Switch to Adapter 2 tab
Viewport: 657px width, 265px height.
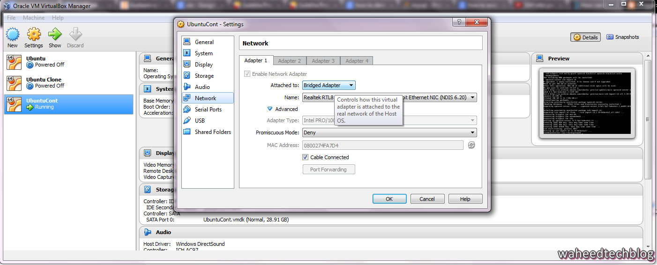[x=289, y=61]
